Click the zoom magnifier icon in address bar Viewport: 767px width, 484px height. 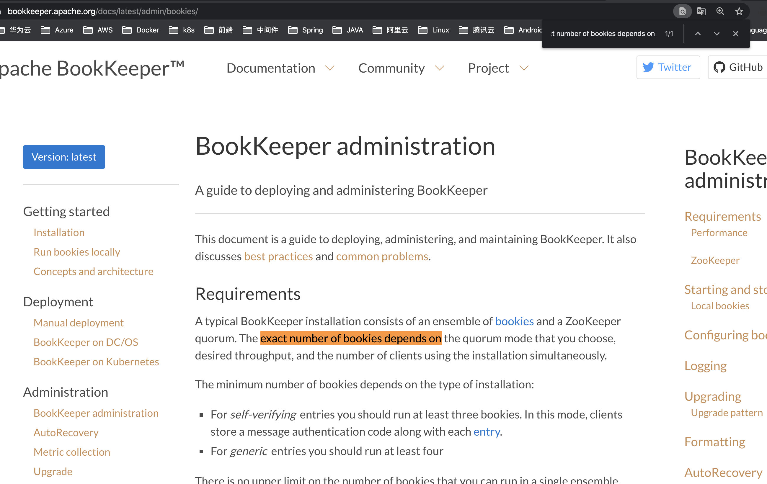(720, 12)
